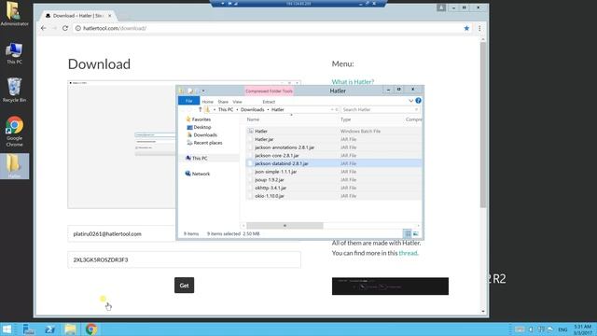Screen dimensions: 597x336
Task: Open Chrome's three-dot menu
Action: point(479,28)
